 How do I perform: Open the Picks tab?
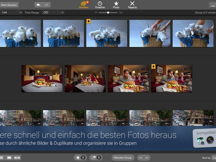click(x=116, y=5)
